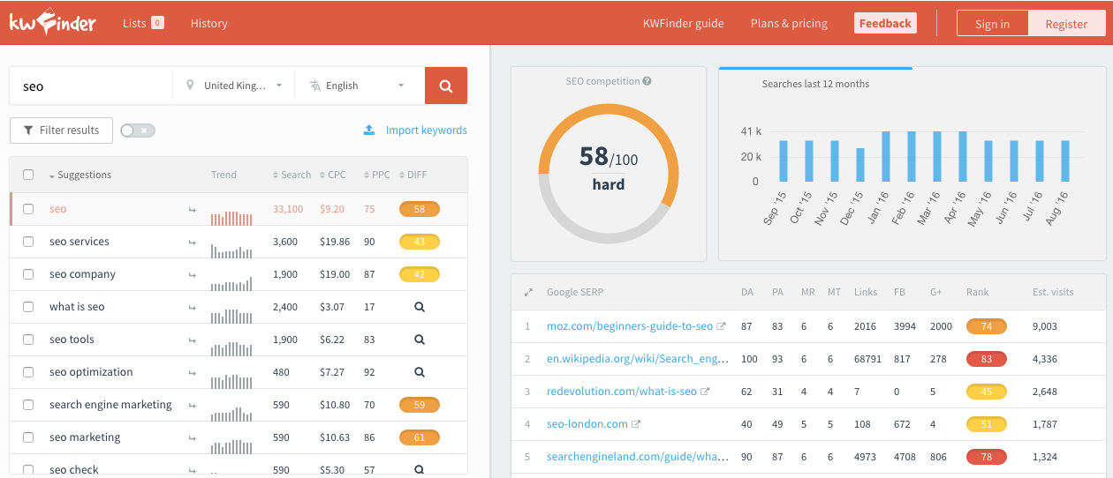Open Filter results

61,131
